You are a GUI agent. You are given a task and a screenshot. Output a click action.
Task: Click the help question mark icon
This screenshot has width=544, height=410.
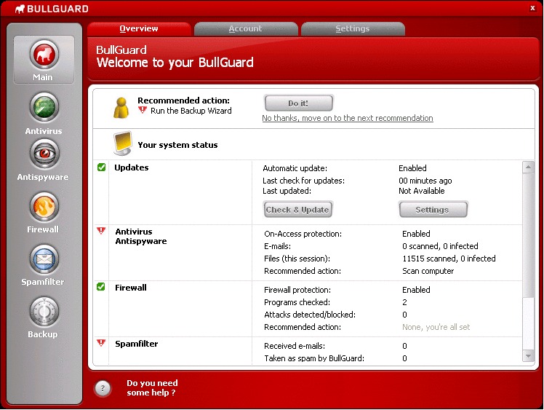click(x=103, y=388)
